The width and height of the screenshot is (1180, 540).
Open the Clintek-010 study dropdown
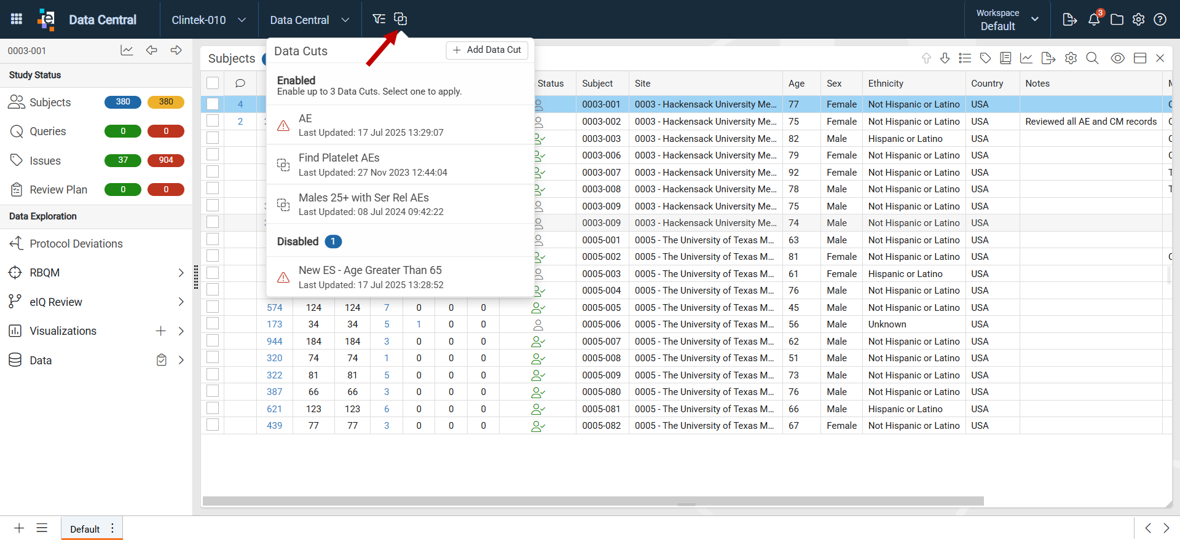[209, 20]
